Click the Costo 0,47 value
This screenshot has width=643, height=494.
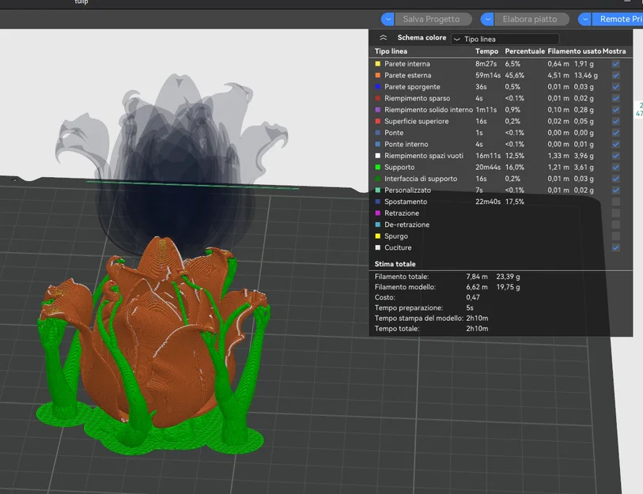[473, 297]
